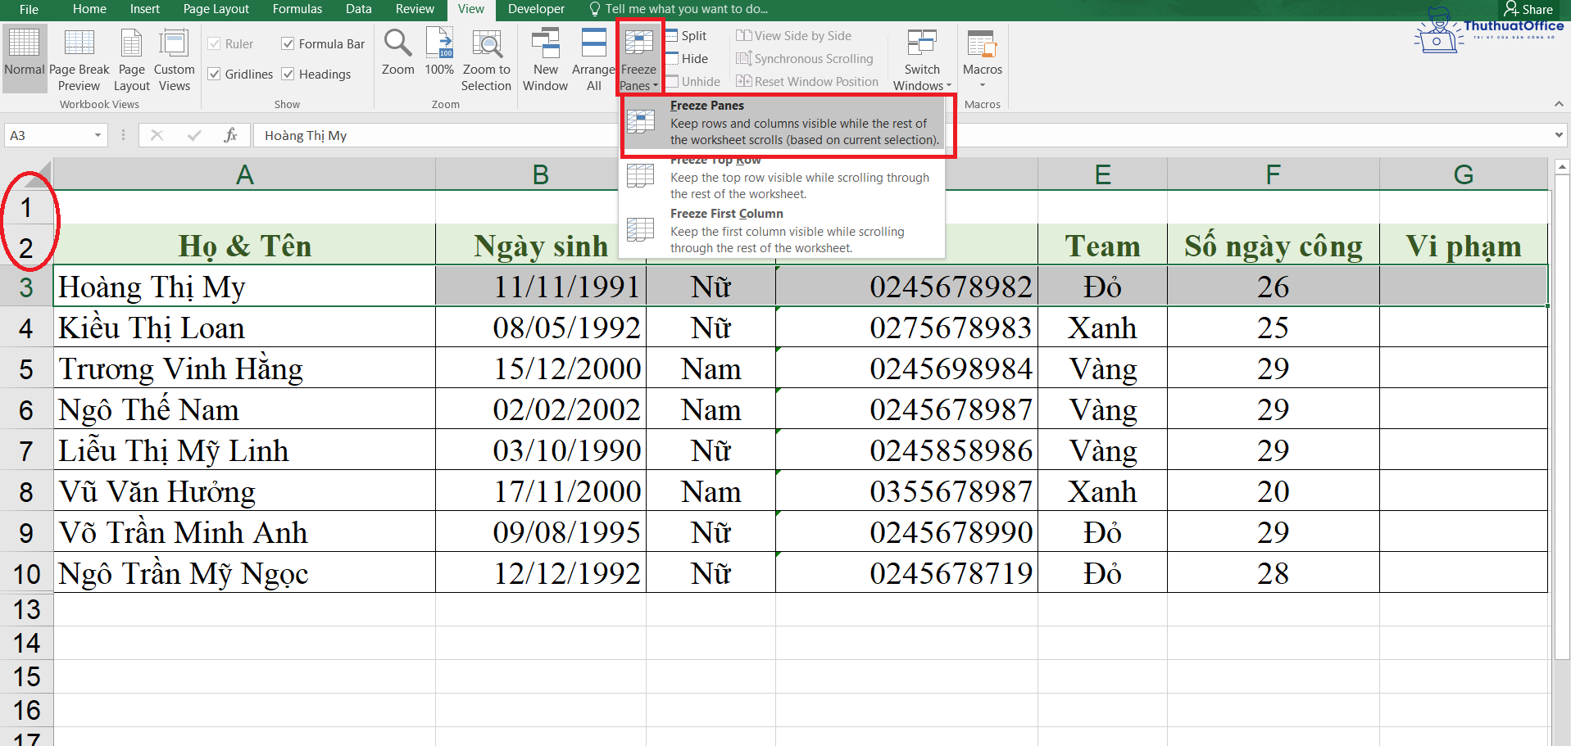This screenshot has height=746, width=1571.
Task: Switch to Page Layout view
Action: (131, 57)
